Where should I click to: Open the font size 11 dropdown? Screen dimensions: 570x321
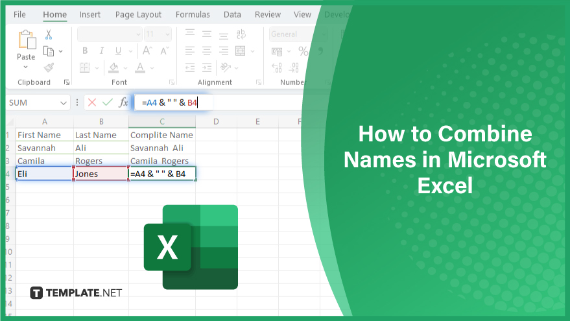(158, 34)
